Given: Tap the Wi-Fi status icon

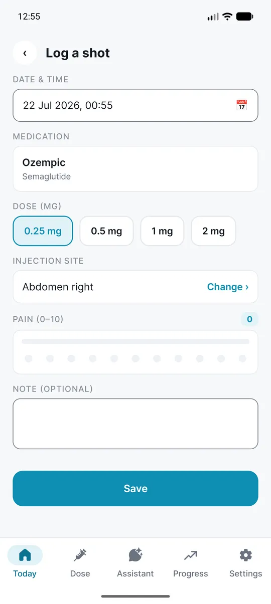Looking at the screenshot, I should click(x=227, y=17).
